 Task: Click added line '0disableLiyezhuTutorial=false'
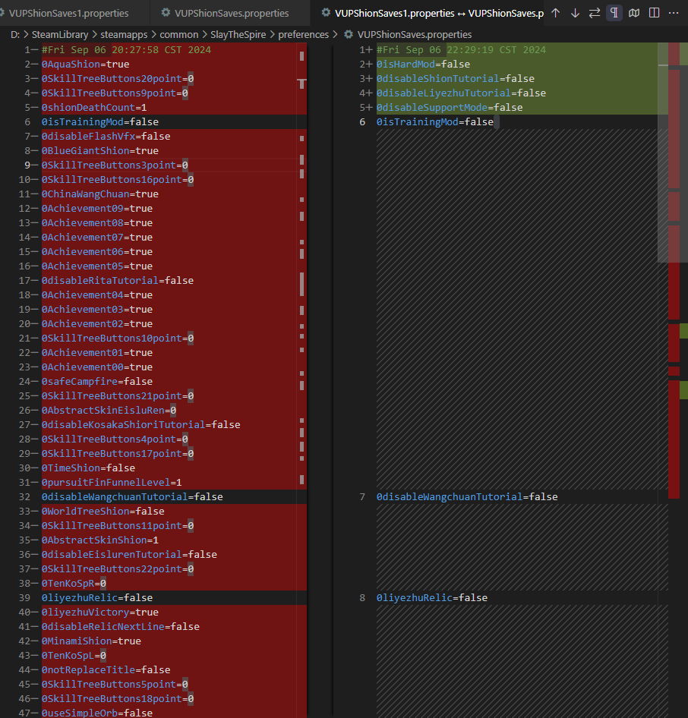tap(461, 93)
